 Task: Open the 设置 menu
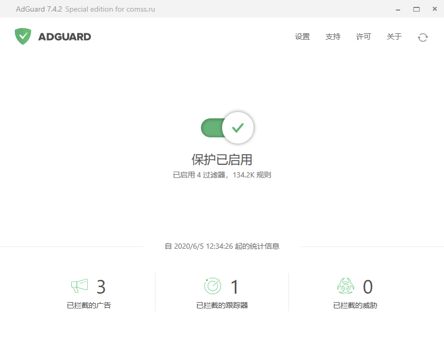pos(301,37)
